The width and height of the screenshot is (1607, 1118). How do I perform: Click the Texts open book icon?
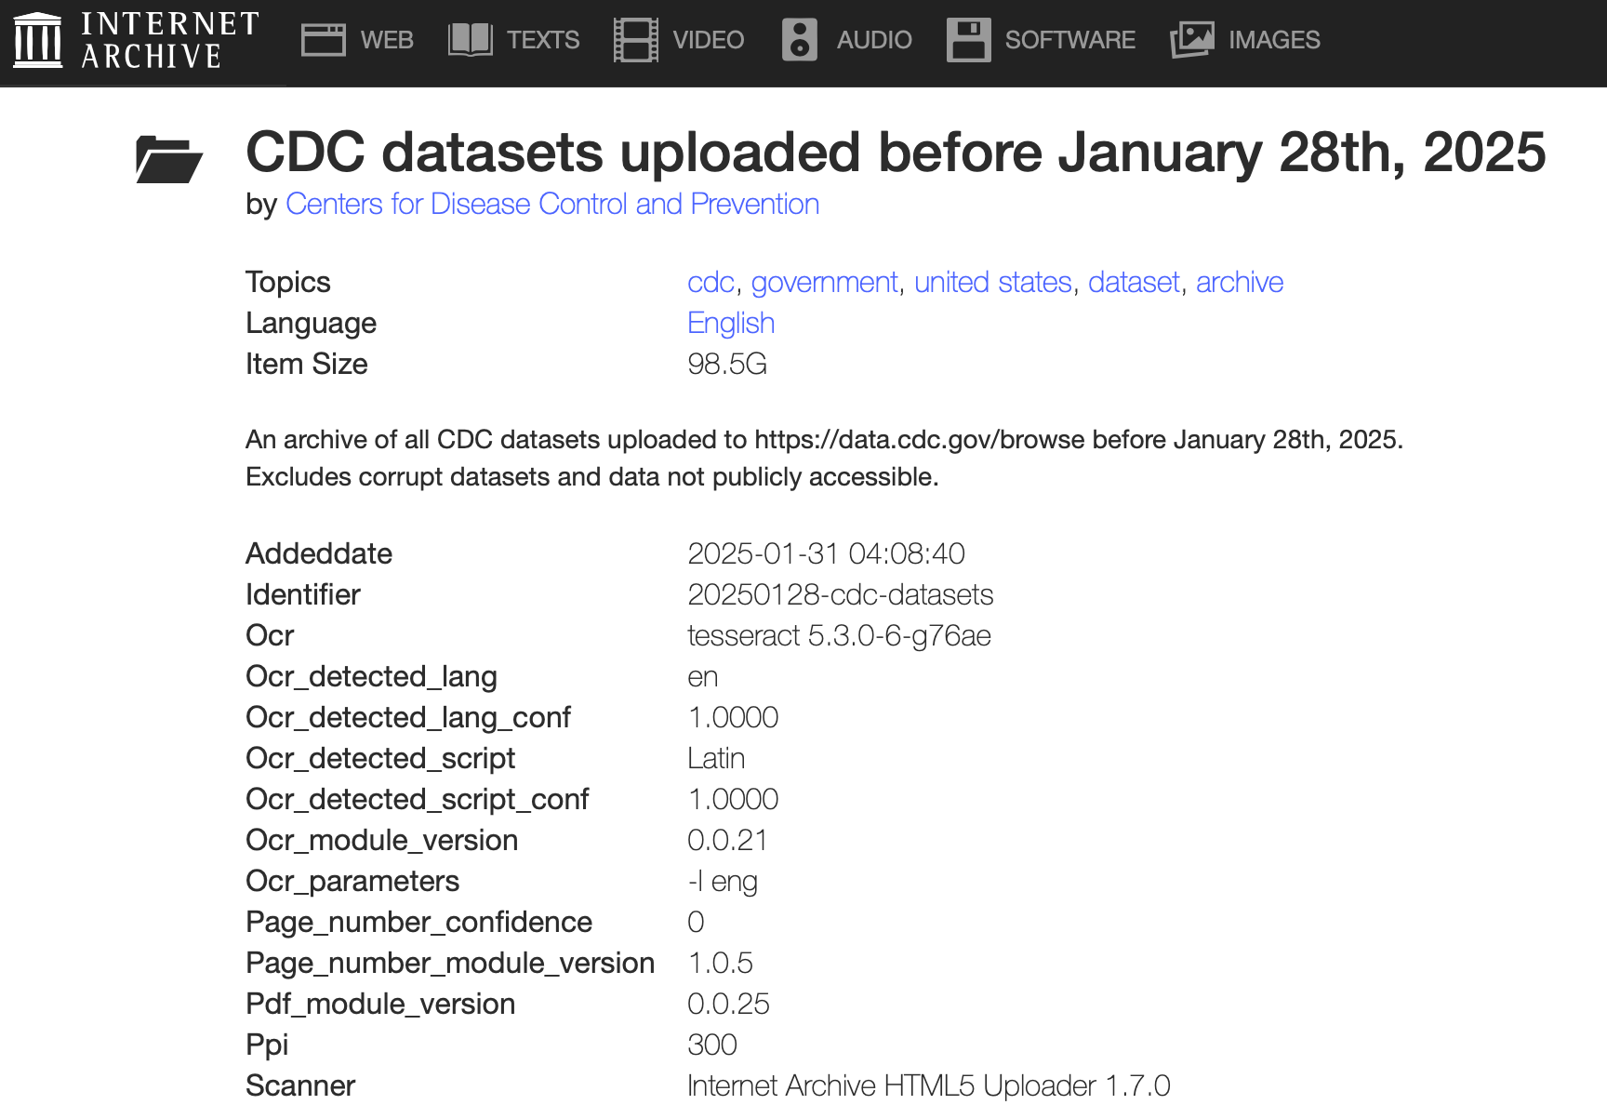click(x=471, y=40)
